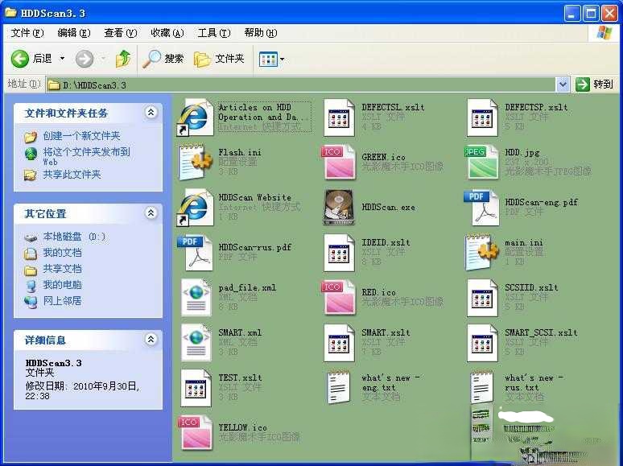Open the Views button dropdown arrow

(282, 60)
